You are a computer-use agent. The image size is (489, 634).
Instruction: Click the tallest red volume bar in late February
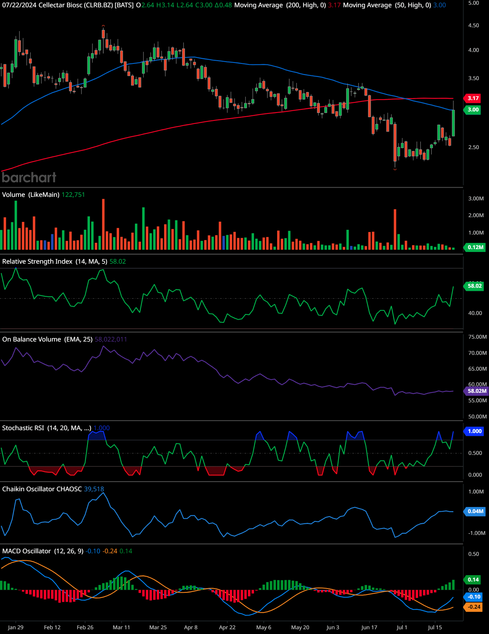(103, 224)
